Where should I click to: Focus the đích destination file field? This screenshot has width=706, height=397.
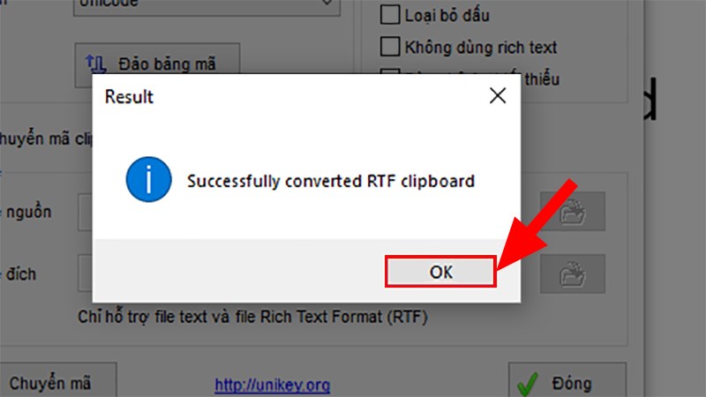pos(85,273)
